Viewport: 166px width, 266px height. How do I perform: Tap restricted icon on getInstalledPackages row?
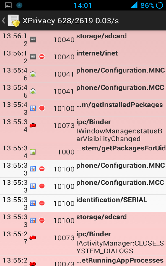pyautogui.click(x=42, y=108)
